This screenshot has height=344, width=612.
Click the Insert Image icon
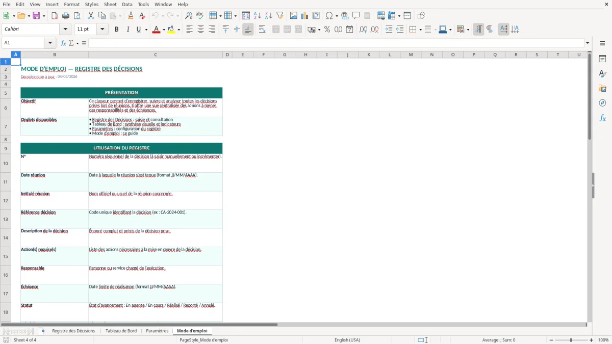[x=294, y=16]
